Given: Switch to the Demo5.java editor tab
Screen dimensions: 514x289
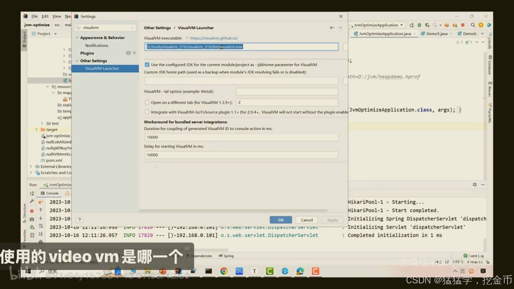Looking at the screenshot, I should [x=436, y=34].
